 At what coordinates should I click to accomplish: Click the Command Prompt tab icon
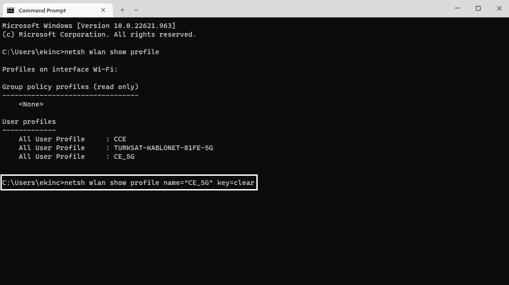(11, 10)
